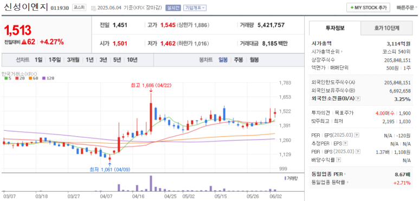Click the 고가 price 1,545
Viewport: 419px width, 201px height.
coord(168,25)
